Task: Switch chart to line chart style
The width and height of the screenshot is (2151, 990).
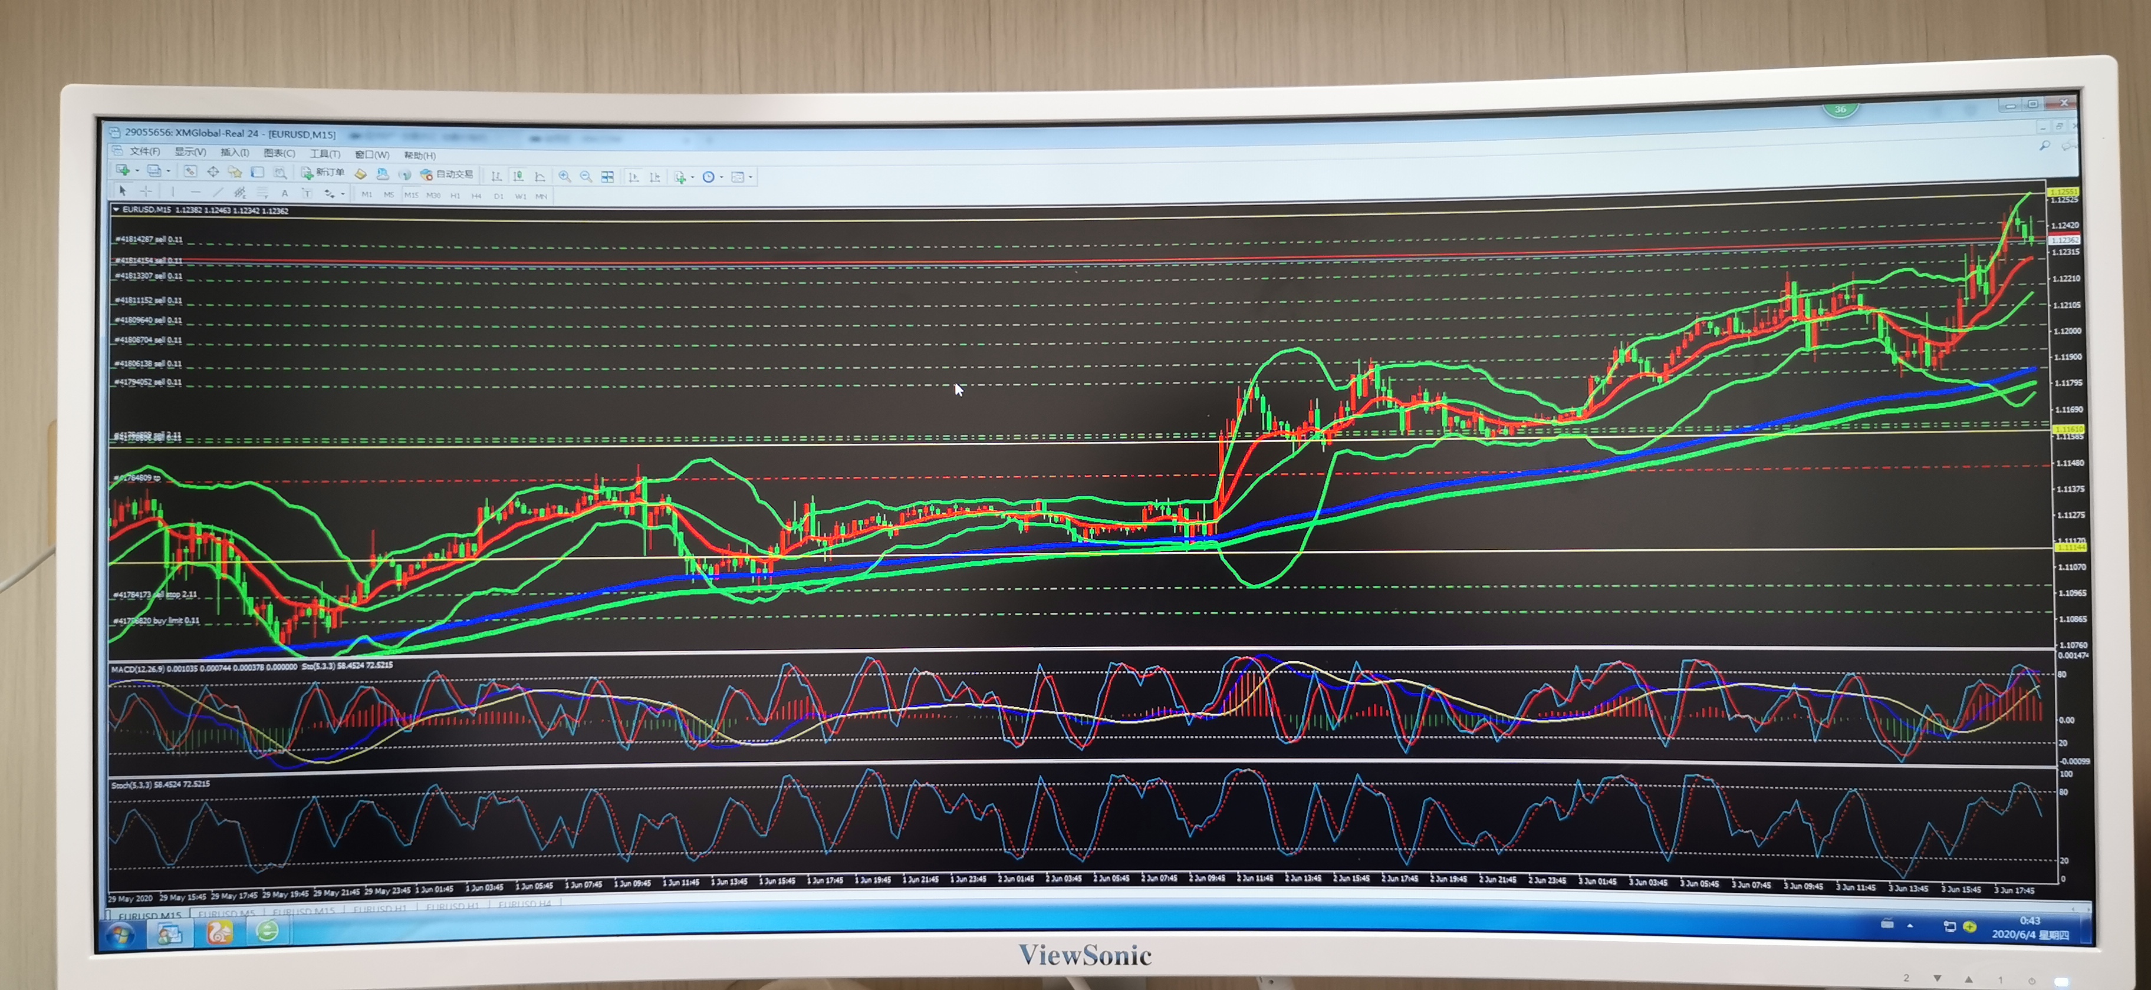Action: tap(540, 177)
